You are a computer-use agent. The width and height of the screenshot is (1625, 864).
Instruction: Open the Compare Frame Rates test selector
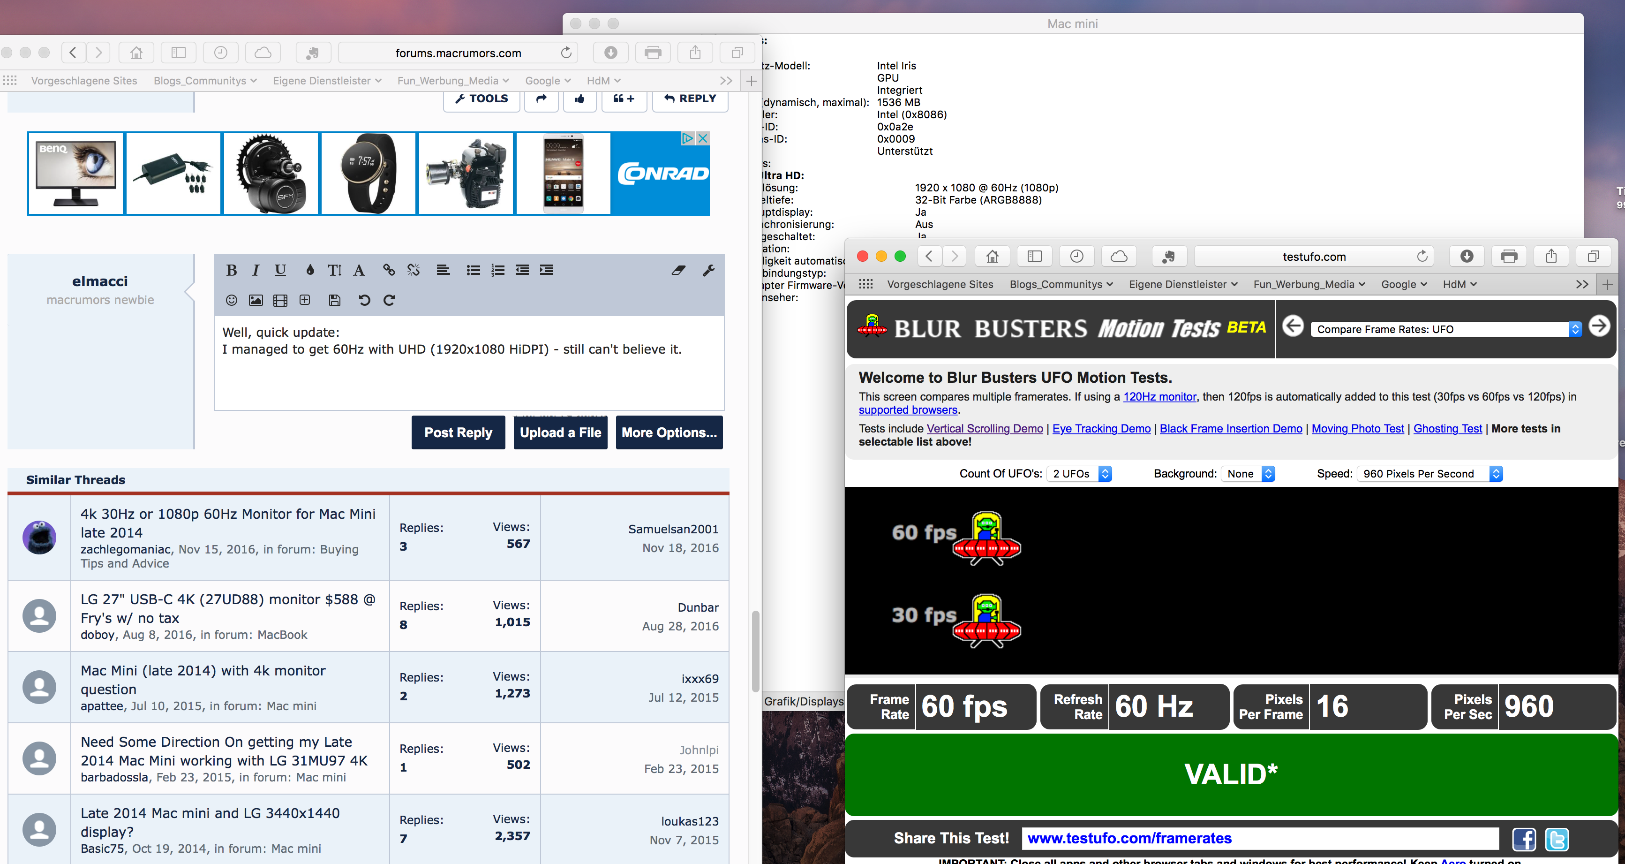coord(1446,329)
